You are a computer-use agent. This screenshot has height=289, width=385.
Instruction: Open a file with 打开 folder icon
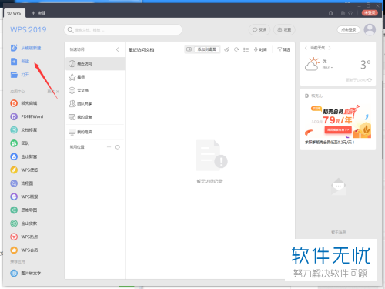tap(14, 75)
